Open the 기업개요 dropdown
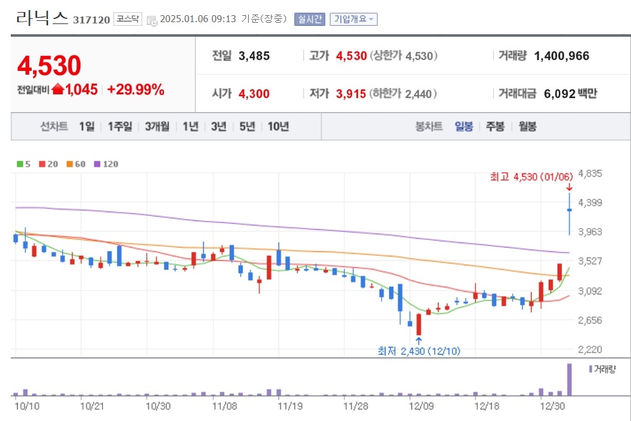 353,19
